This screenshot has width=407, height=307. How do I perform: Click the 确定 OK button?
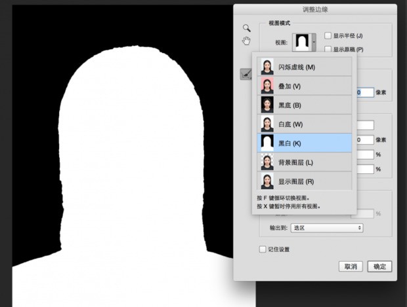tap(379, 266)
